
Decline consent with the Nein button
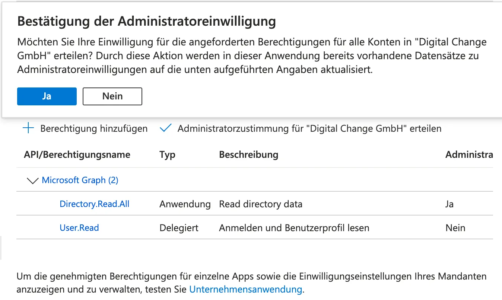coord(112,96)
